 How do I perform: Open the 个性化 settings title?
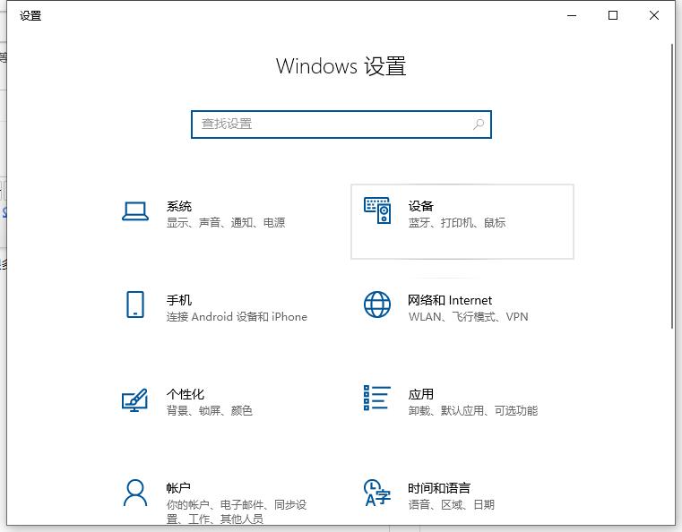point(186,394)
